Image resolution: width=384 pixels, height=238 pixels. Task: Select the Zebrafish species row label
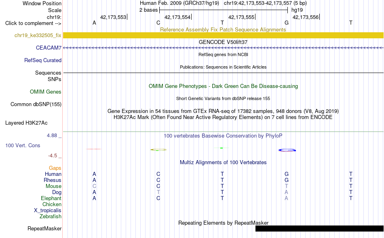pos(51,217)
